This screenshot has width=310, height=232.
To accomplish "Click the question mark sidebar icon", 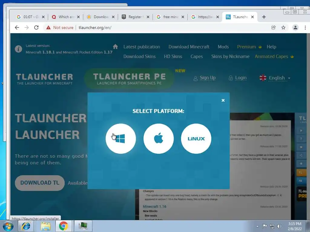I will pyautogui.click(x=301, y=139).
